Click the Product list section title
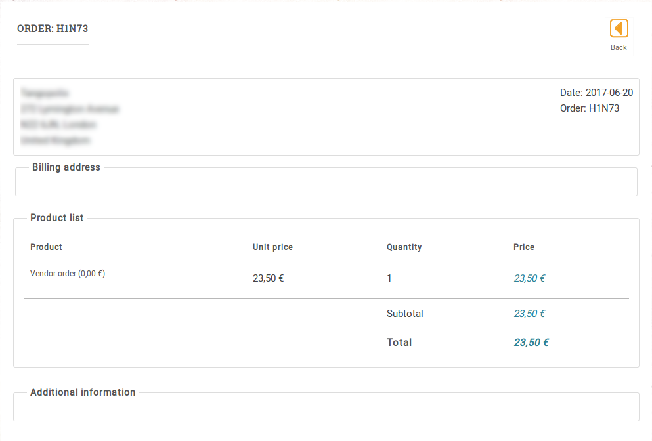Image resolution: width=652 pixels, height=441 pixels. click(57, 218)
